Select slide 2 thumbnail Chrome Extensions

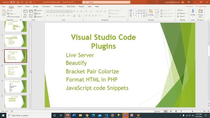click(16, 41)
